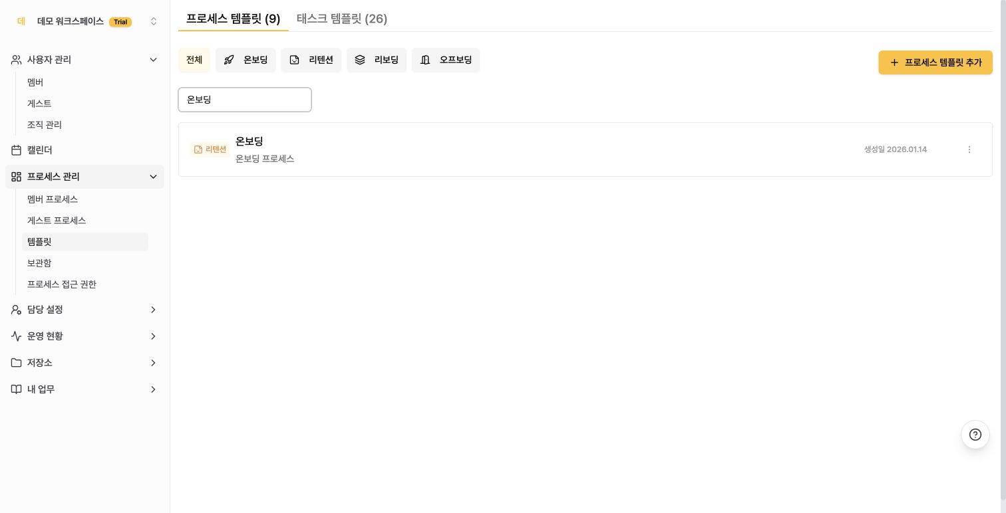Switch to the 프로세스 템플릿 (9) tab
Viewport: 1006px width, 513px height.
tap(234, 19)
